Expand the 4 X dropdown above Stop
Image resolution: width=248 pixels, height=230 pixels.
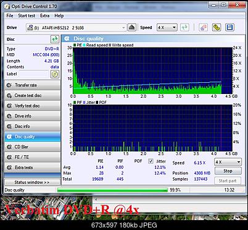(x=228, y=162)
